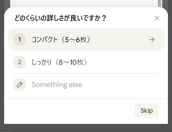Viewport: 172px width, 132px height.
Task: Pick the 8〜10枚 slide count text
Action: click(x=71, y=62)
